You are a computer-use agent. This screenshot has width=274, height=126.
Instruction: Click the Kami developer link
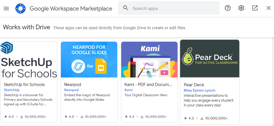(129, 90)
